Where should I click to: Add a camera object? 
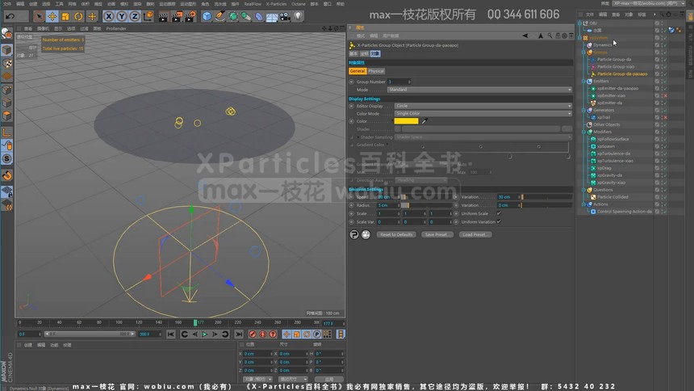[x=286, y=16]
